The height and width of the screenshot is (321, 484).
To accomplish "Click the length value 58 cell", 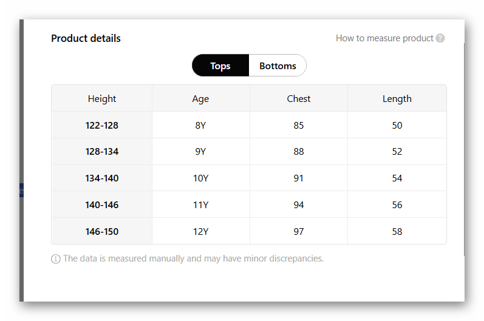I will [x=397, y=232].
